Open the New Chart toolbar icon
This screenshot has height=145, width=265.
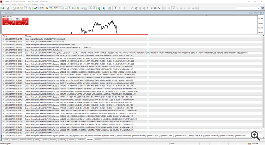pos(3,8)
